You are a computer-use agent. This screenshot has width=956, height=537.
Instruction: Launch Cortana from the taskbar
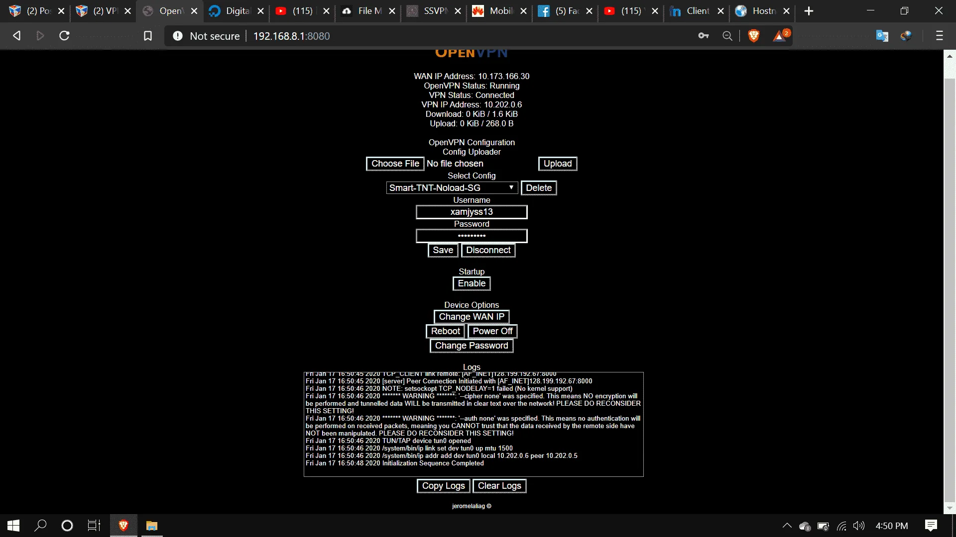coord(67,526)
